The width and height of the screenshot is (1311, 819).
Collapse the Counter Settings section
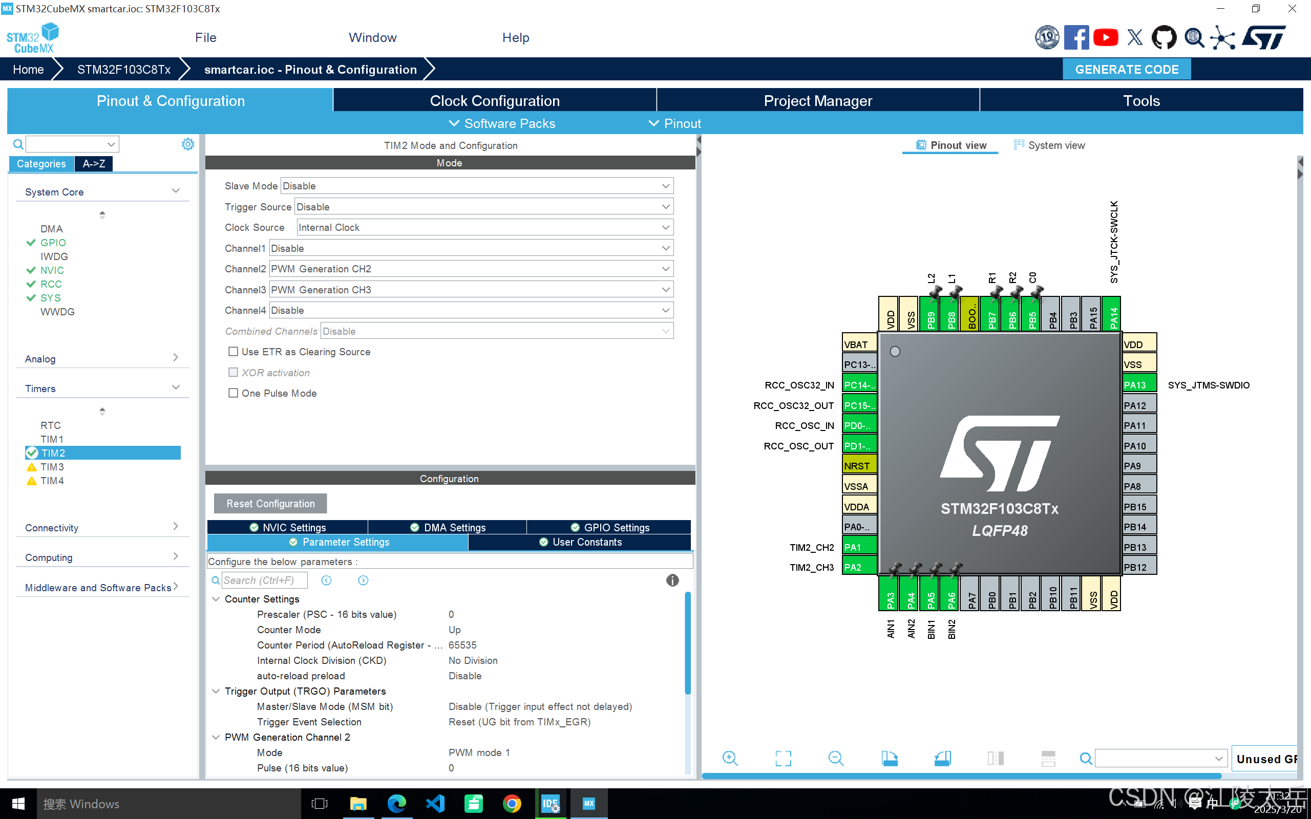click(216, 599)
